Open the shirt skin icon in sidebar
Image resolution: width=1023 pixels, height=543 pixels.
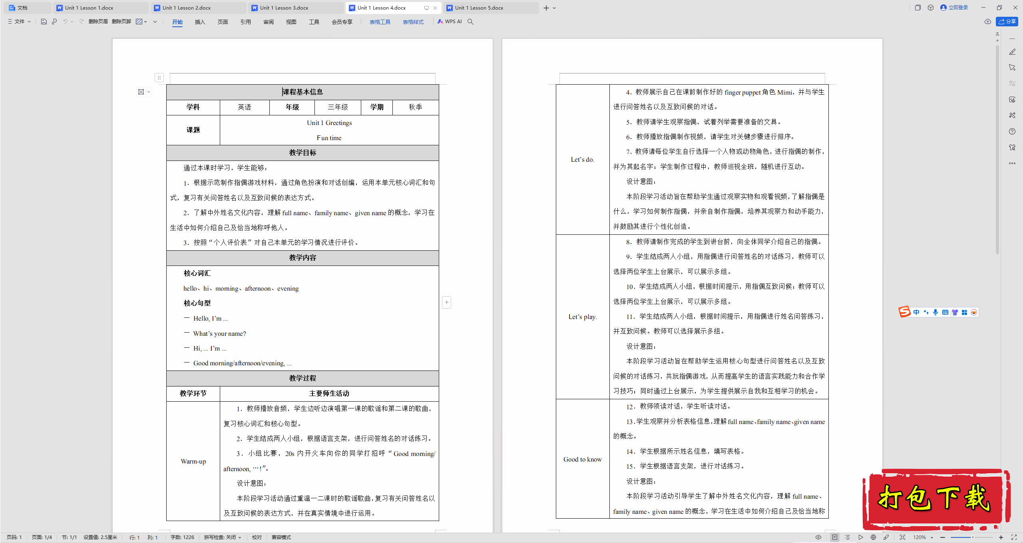tap(1012, 147)
